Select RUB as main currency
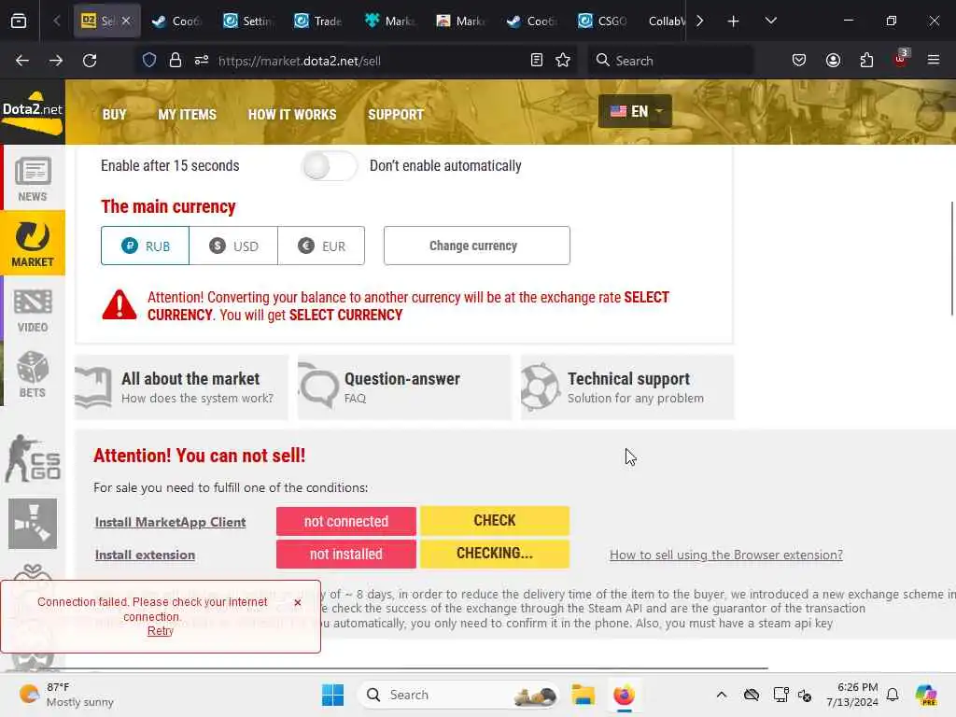The width and height of the screenshot is (956, 717). (x=145, y=246)
